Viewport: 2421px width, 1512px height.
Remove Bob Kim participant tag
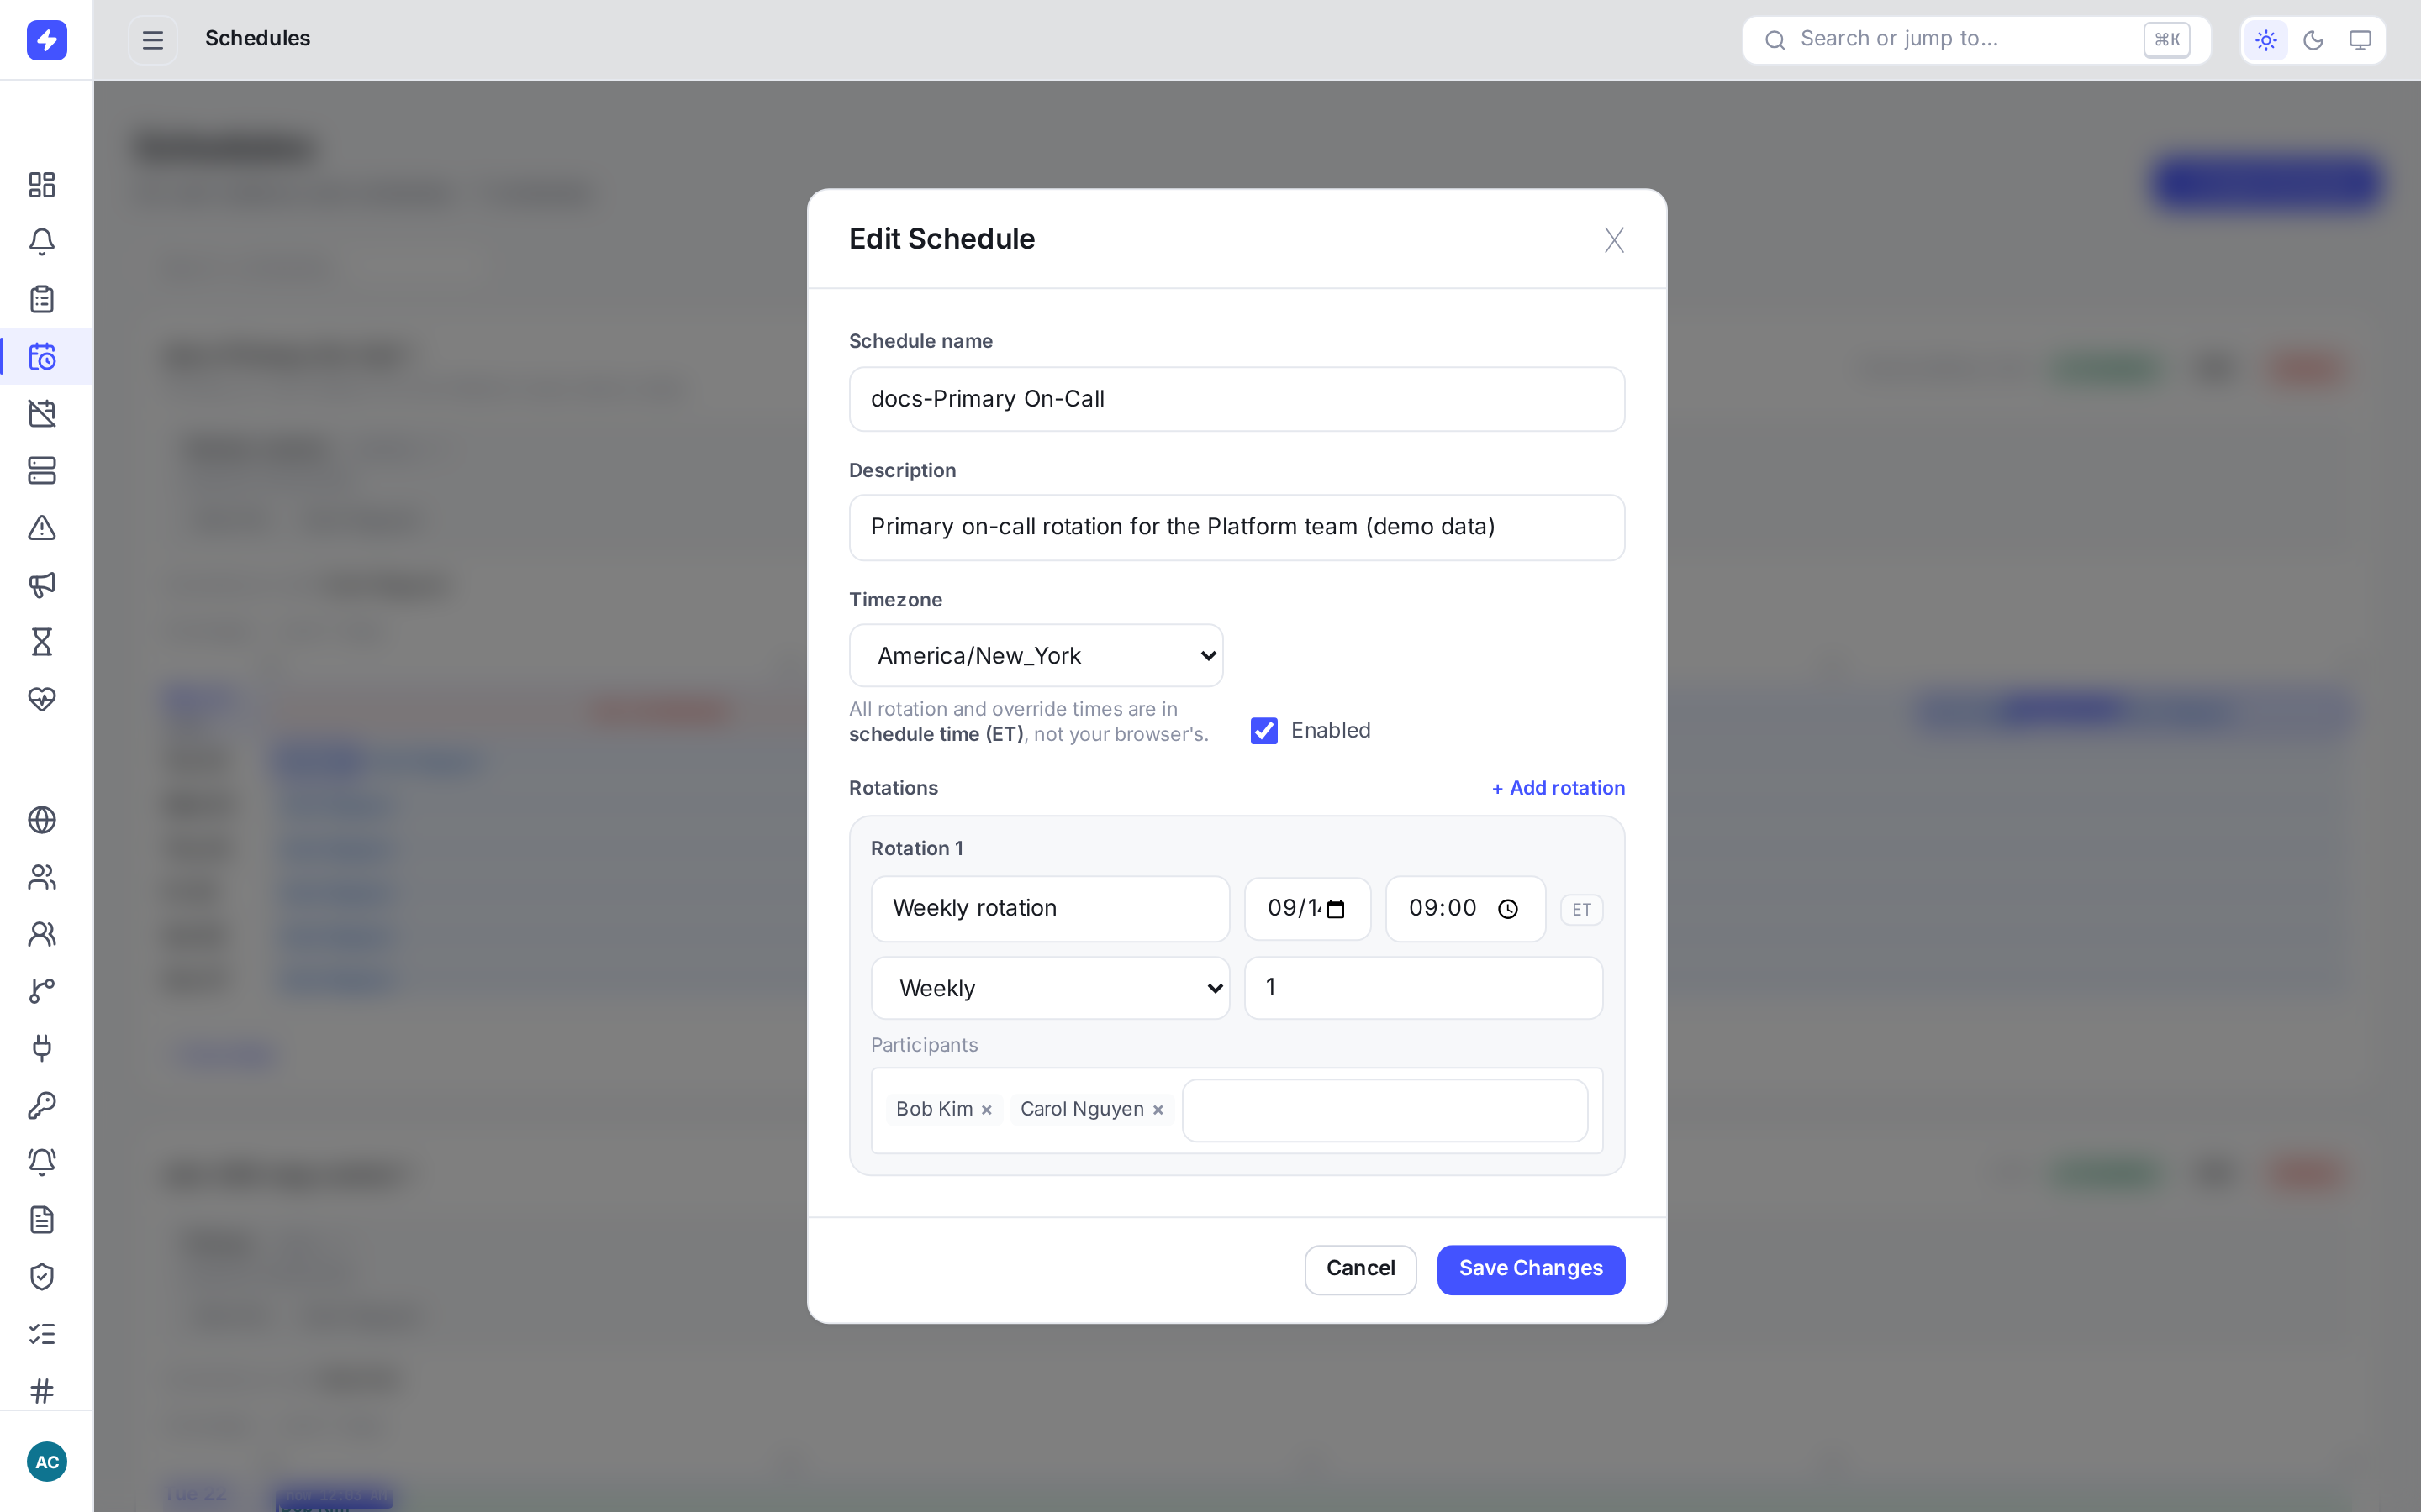986,1110
